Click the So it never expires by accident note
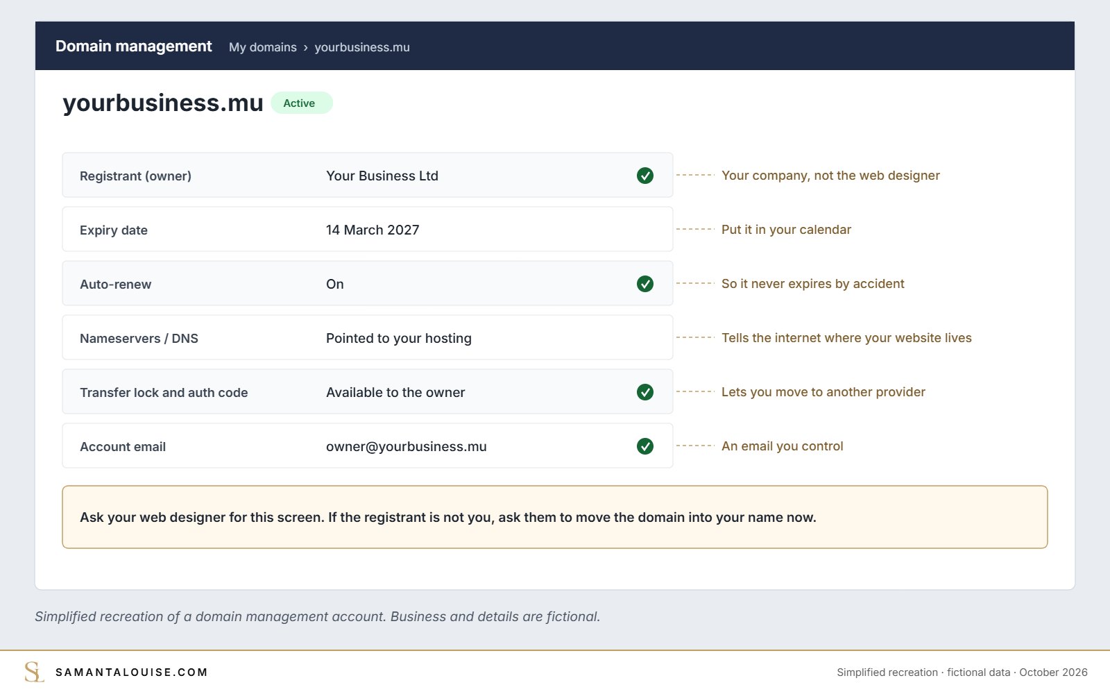Viewport: 1110px width, 694px height. pos(813,284)
